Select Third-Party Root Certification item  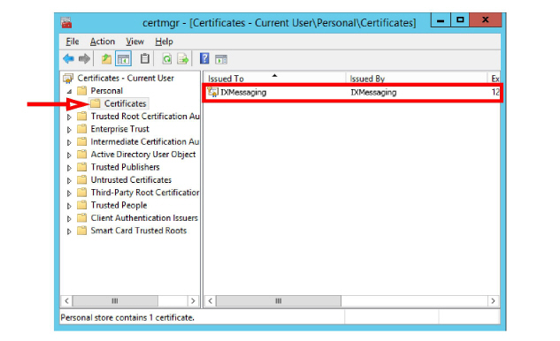coord(144,193)
